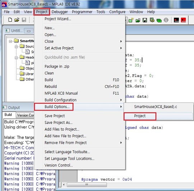
Task: Select the header file icon under Header
Action: (27, 62)
